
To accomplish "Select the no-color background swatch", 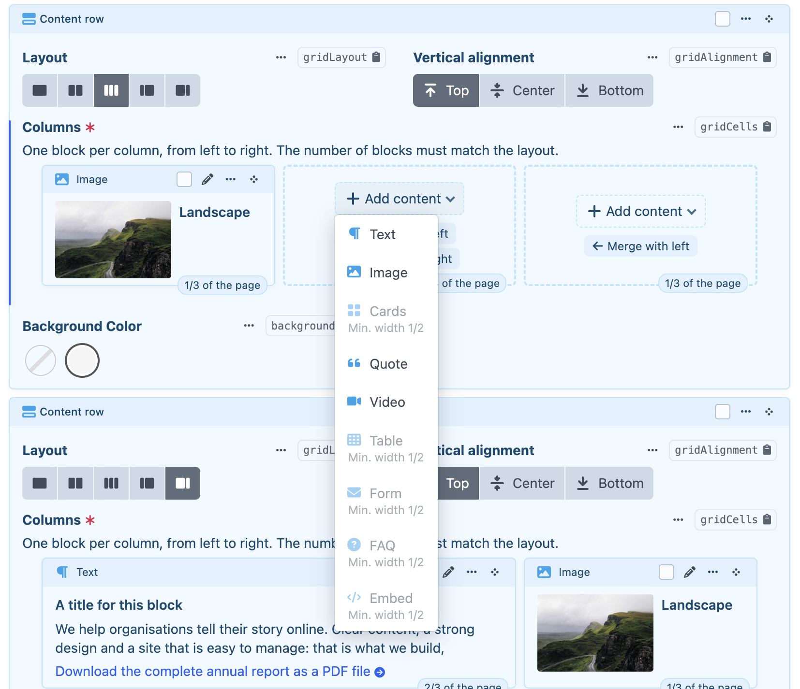I will (x=41, y=360).
